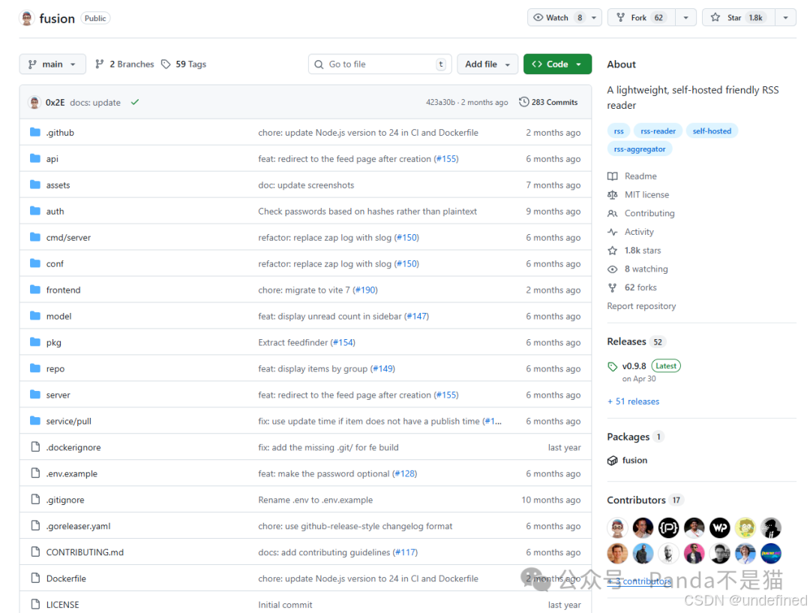The width and height of the screenshot is (810, 613).
Task: Open the green Code dropdown button
Action: coord(556,64)
